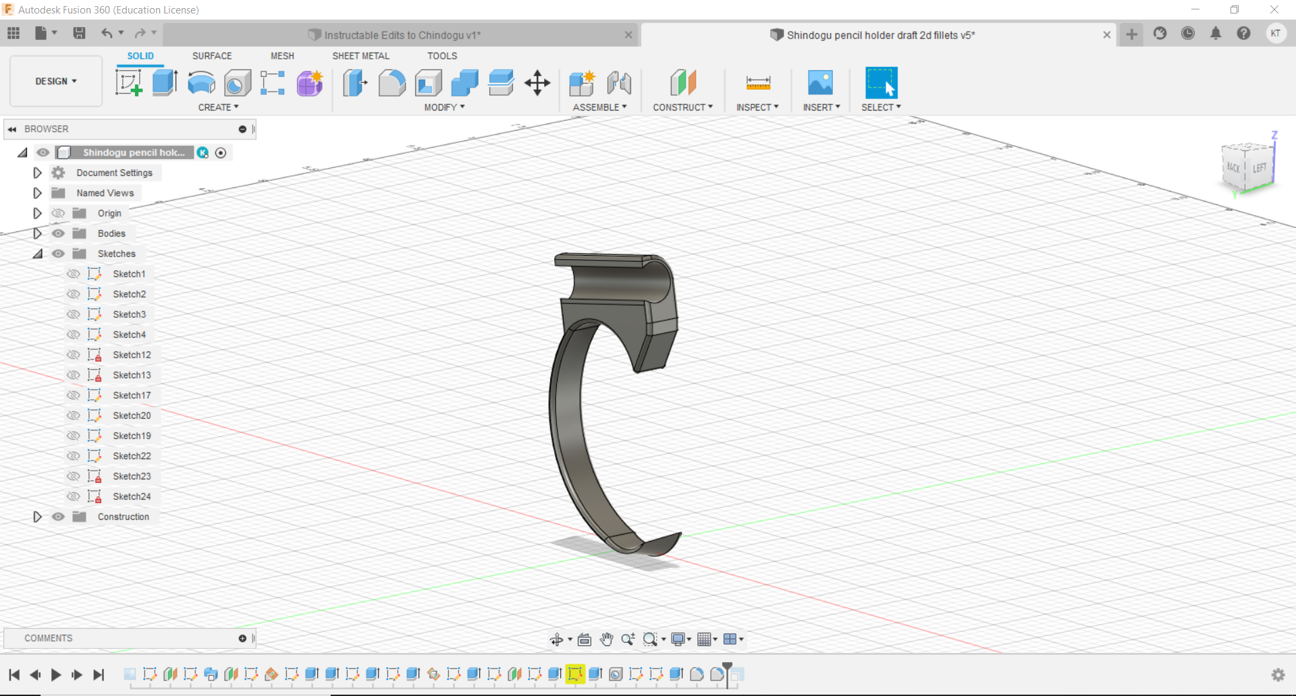Viewport: 1296px width, 696px height.
Task: Switch to the MESH tab
Action: pyautogui.click(x=282, y=56)
